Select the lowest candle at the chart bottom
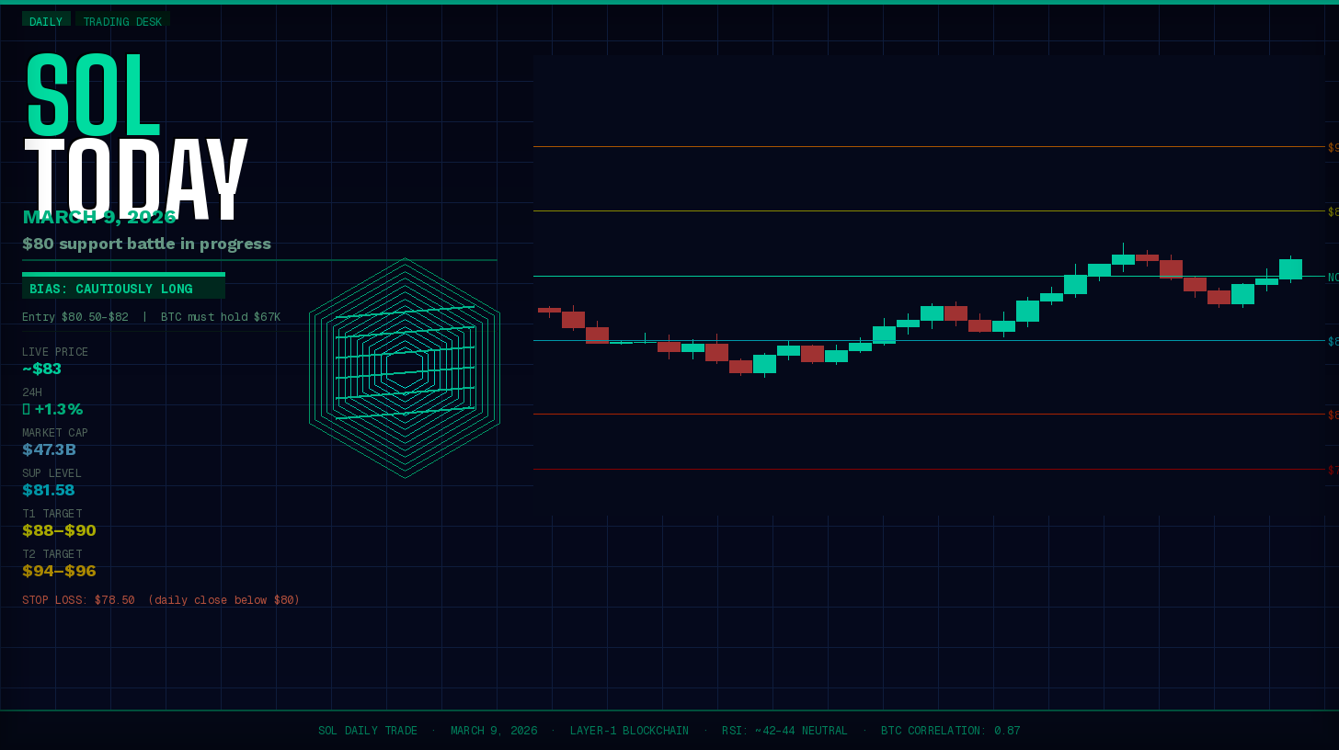The height and width of the screenshot is (750, 1339). [765, 365]
